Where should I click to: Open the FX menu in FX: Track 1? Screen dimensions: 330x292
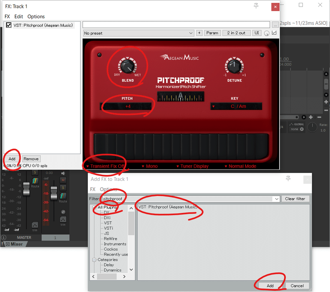click(x=7, y=16)
